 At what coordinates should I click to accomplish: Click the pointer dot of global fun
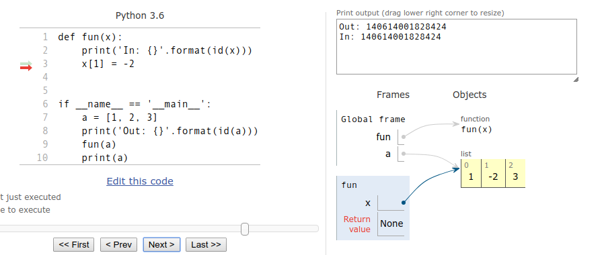(x=403, y=136)
